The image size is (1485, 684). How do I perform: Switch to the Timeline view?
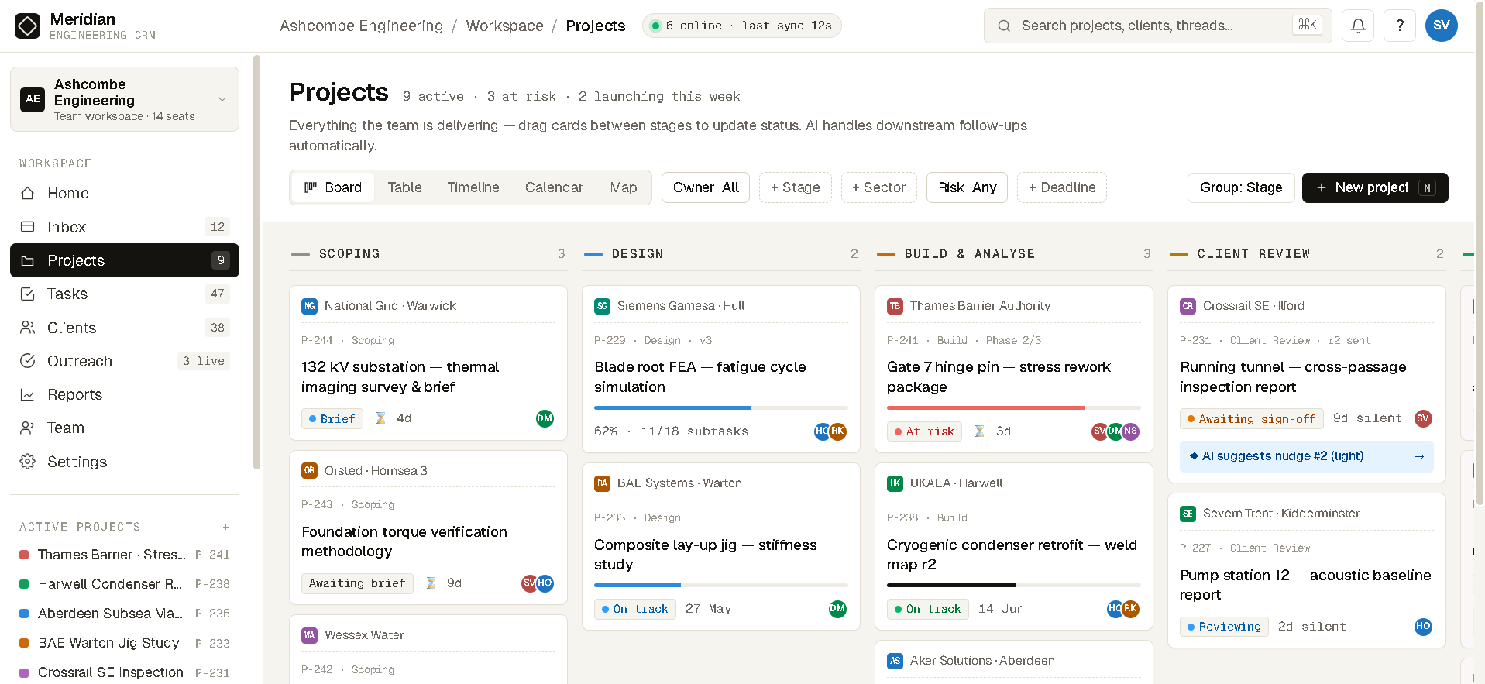point(473,187)
